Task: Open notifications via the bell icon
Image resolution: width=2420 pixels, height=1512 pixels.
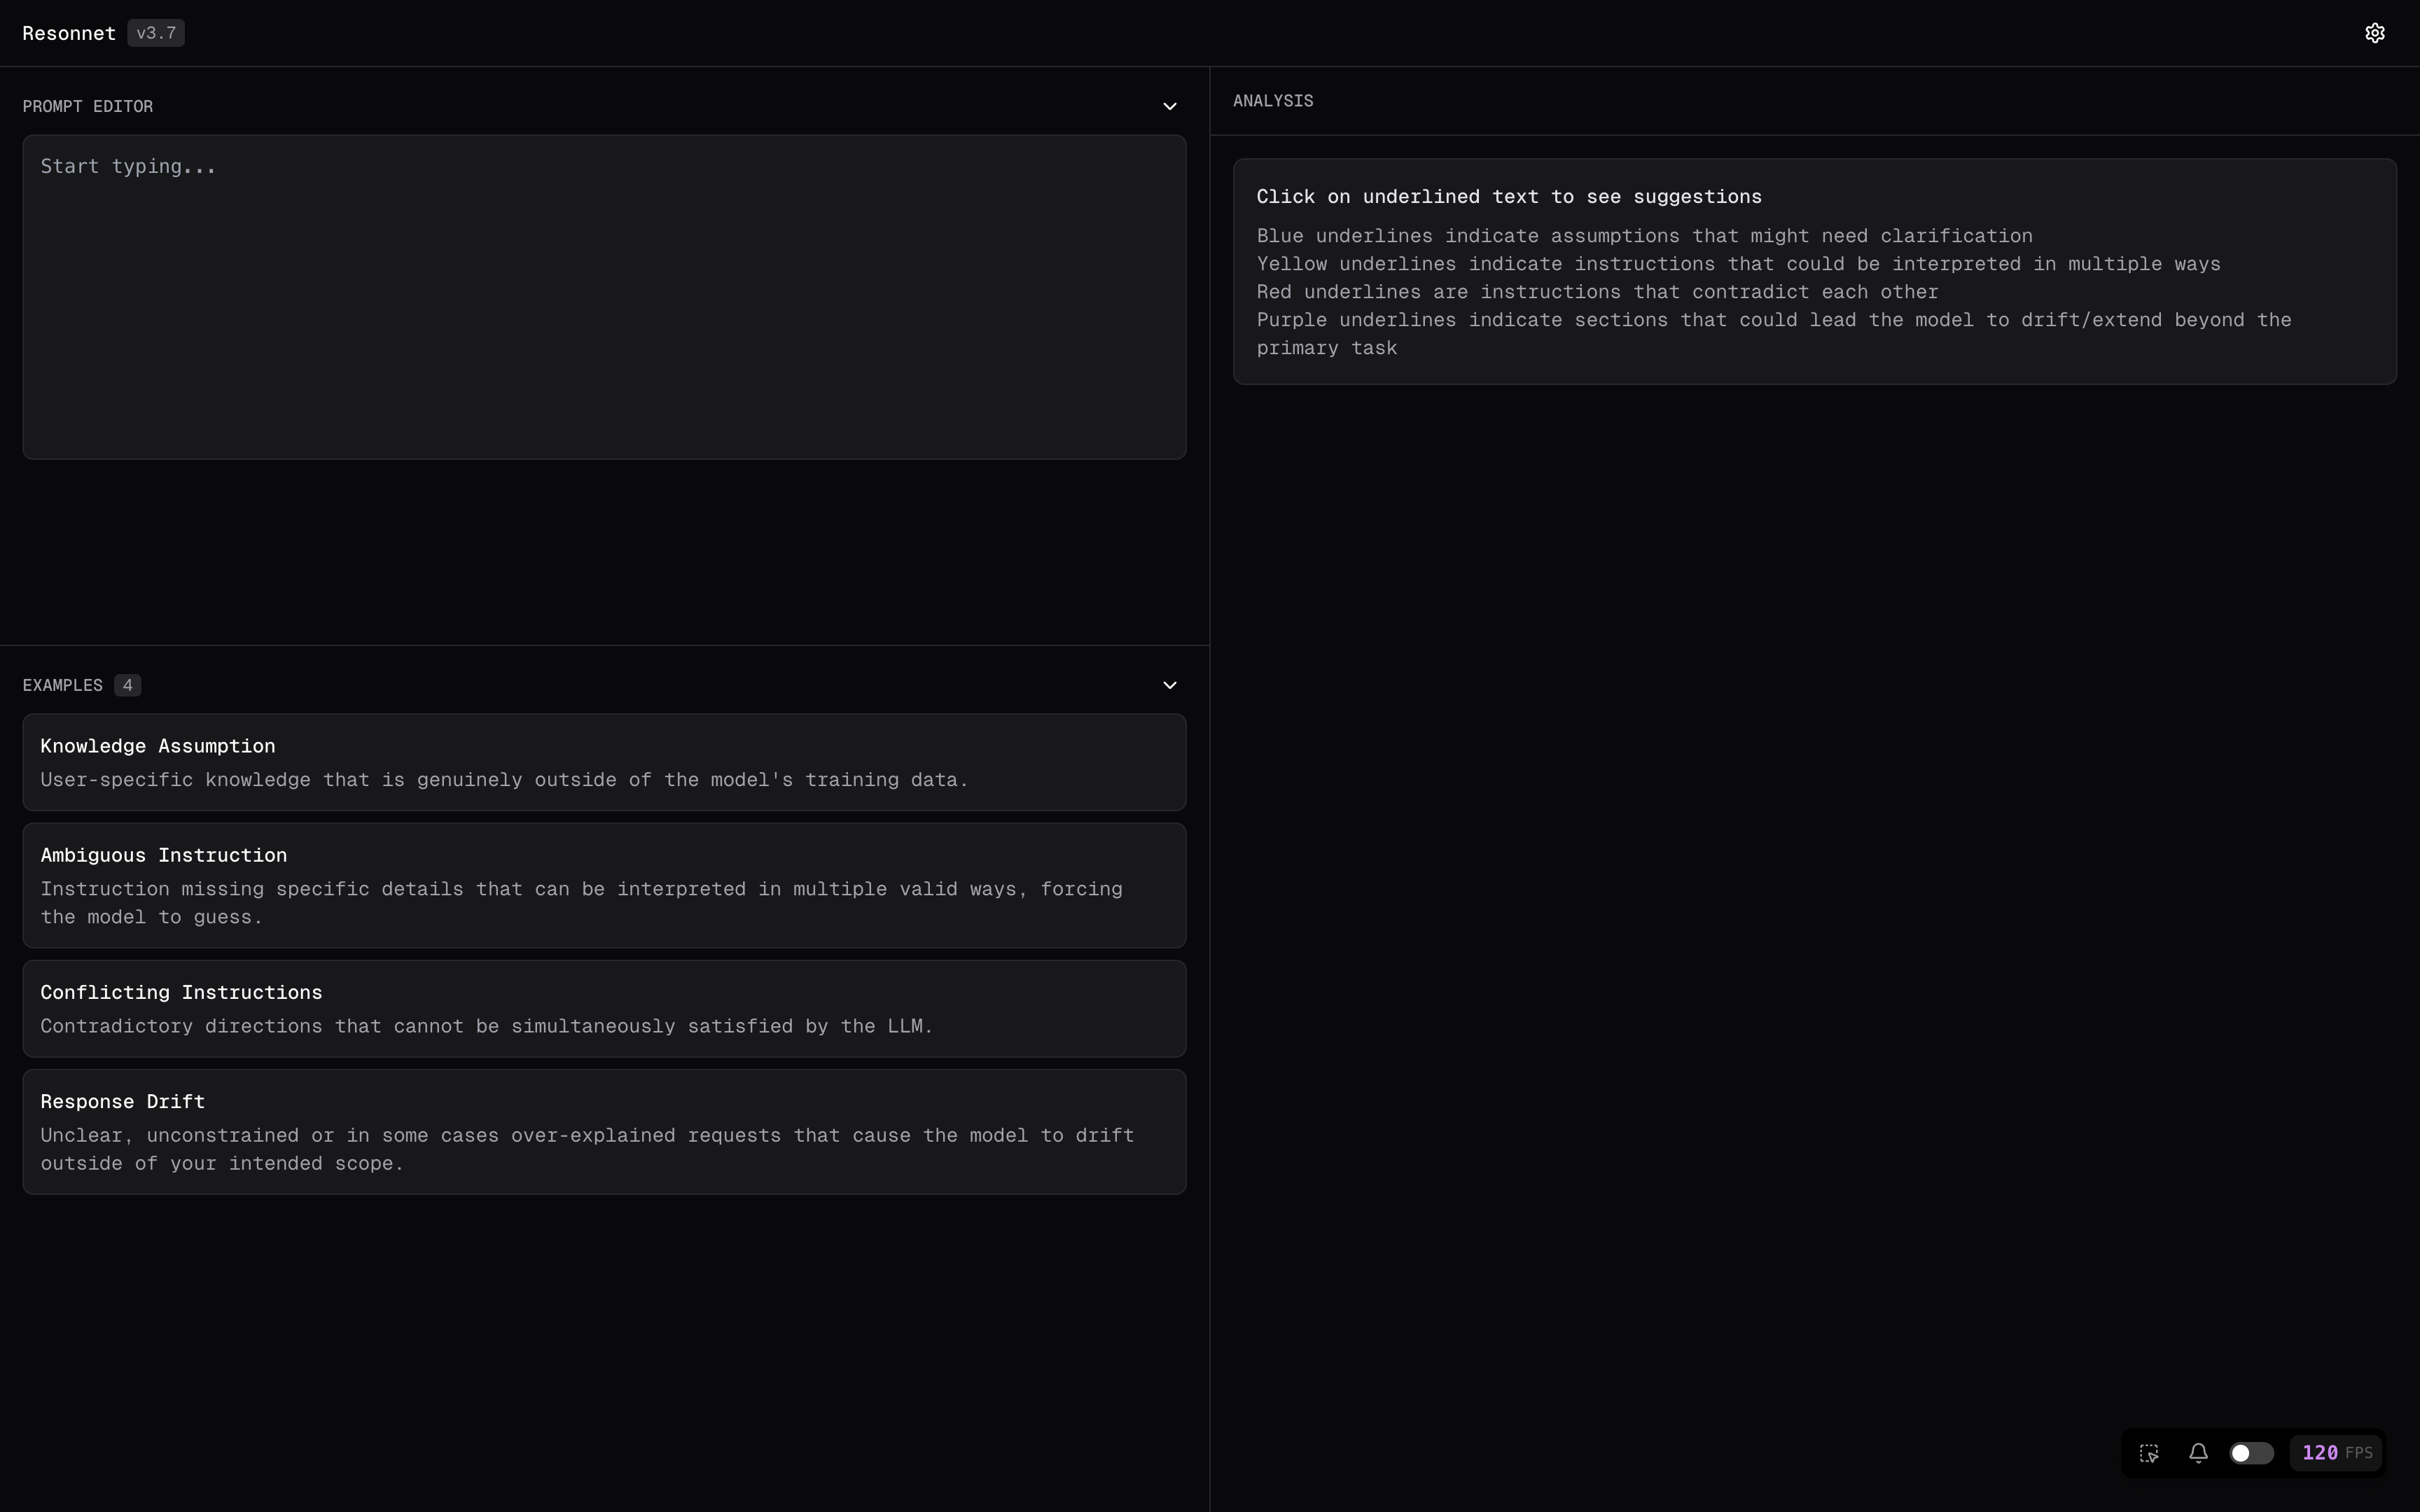Action: 2198,1452
